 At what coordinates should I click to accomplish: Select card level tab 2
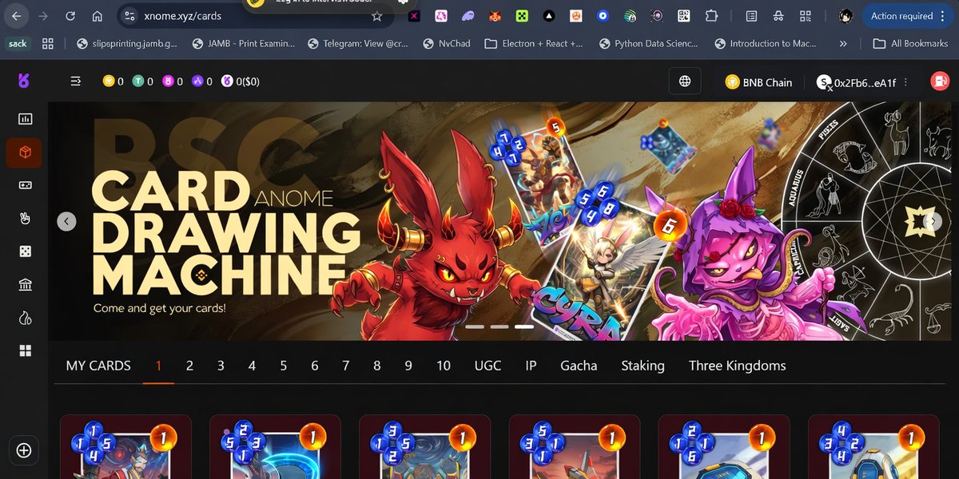[x=189, y=366]
